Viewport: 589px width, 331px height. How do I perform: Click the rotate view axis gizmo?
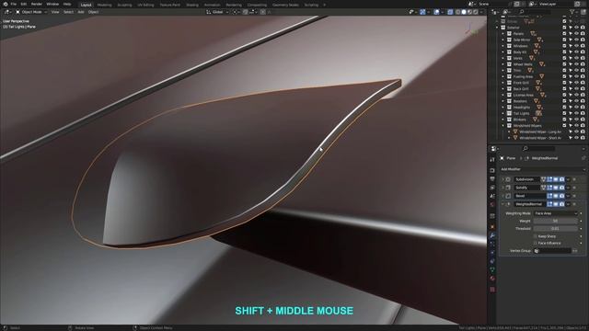[x=471, y=30]
